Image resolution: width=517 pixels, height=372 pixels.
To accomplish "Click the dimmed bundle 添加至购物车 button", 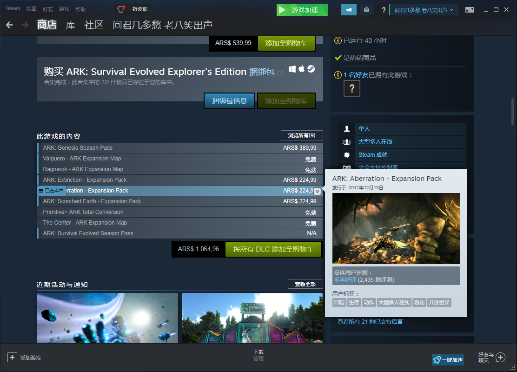I will pos(286,100).
